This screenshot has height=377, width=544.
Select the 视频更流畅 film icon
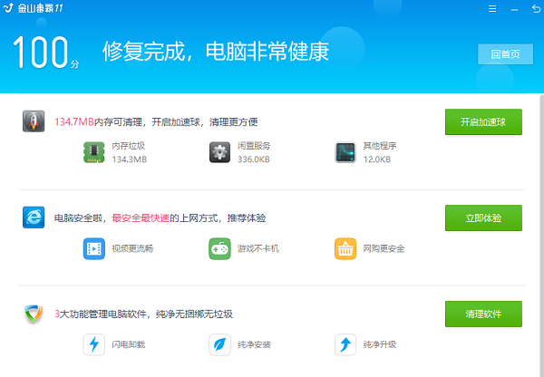pos(94,248)
